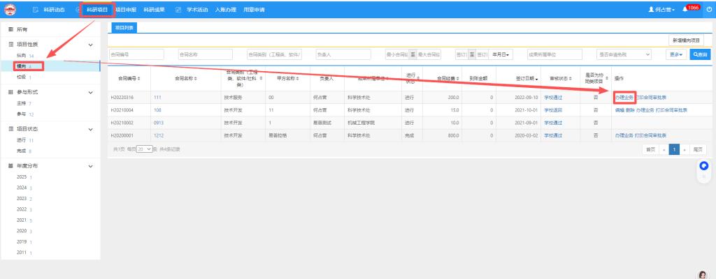
Task: Open the 更多 filter dropdown
Action: coord(675,54)
